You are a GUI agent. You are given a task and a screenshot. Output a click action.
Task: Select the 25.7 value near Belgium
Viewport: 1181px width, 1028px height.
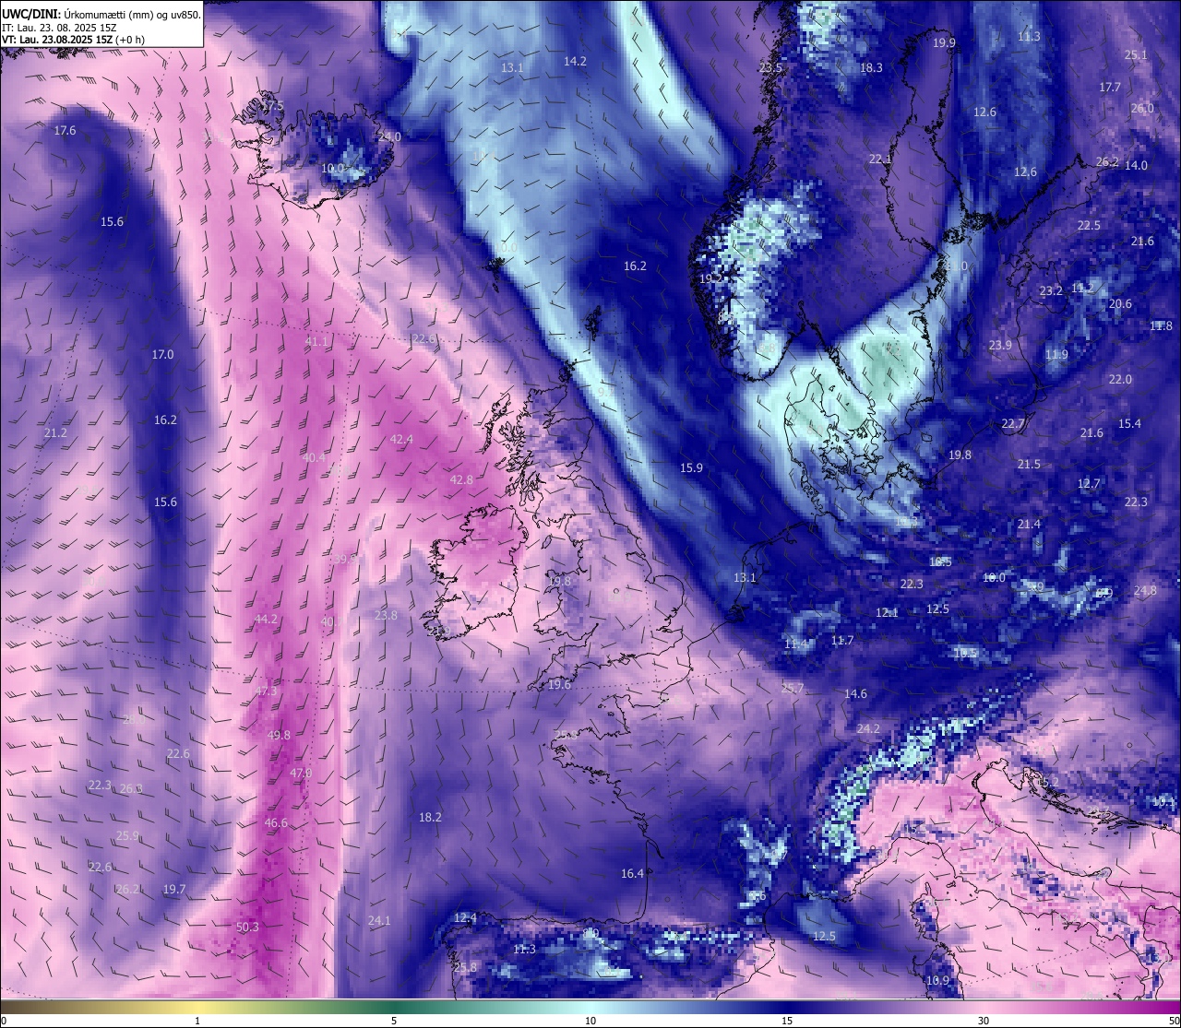[x=793, y=689]
